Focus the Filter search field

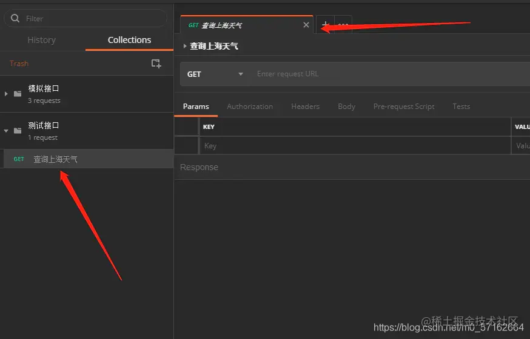tap(85, 18)
